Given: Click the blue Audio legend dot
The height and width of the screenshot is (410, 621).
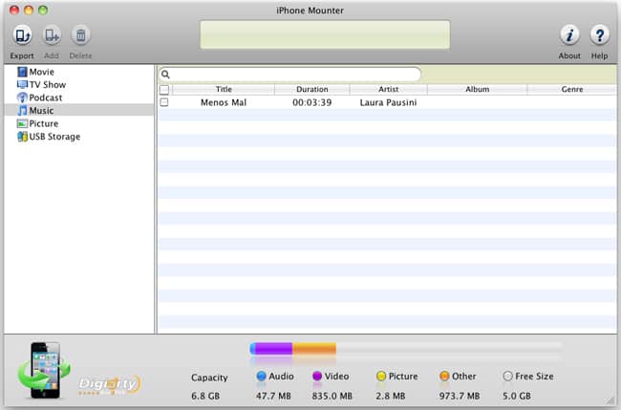Looking at the screenshot, I should [x=261, y=376].
